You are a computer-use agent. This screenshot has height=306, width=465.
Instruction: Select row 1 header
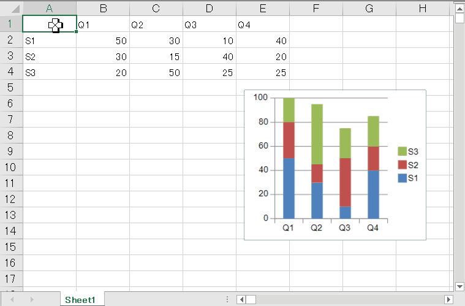tap(11, 24)
